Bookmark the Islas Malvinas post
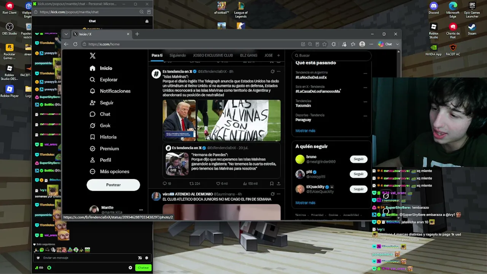The height and width of the screenshot is (274, 487). click(272, 183)
